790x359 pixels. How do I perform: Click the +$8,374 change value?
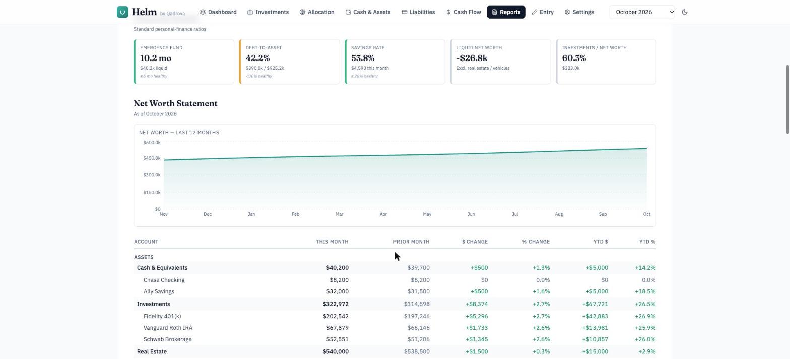click(x=476, y=304)
